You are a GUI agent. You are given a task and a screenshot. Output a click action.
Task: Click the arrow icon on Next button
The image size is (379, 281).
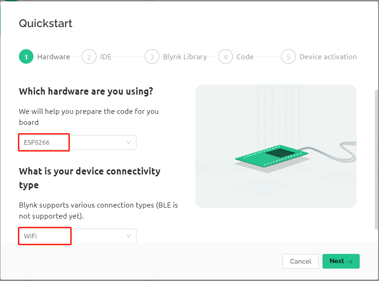(349, 261)
